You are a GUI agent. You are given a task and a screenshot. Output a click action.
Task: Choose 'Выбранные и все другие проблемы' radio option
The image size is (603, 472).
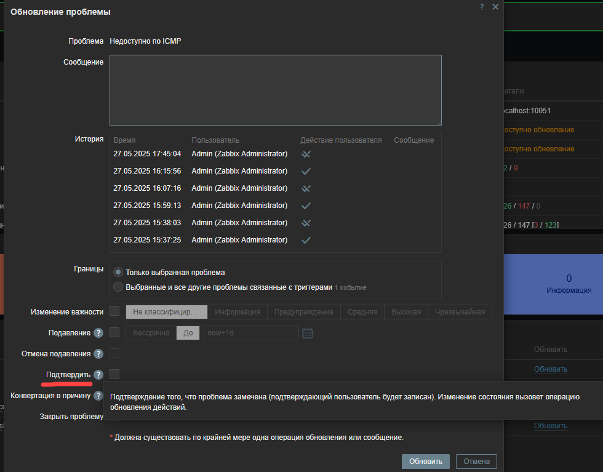click(x=118, y=287)
